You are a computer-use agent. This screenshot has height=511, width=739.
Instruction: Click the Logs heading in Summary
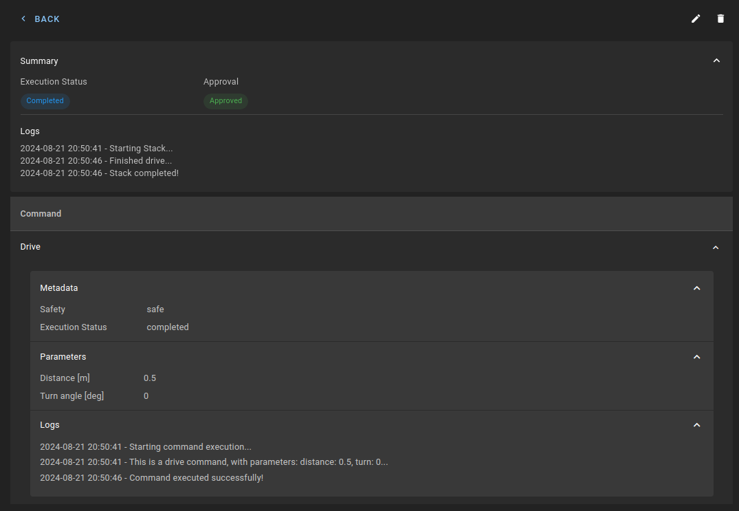tap(30, 131)
